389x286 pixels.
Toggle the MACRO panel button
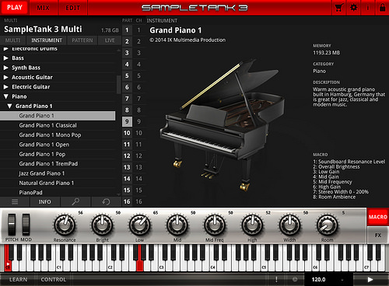(x=378, y=217)
